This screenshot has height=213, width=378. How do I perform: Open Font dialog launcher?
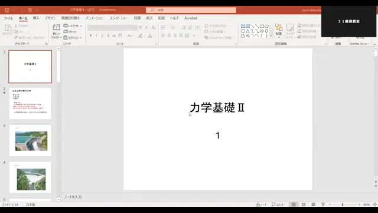click(x=157, y=44)
